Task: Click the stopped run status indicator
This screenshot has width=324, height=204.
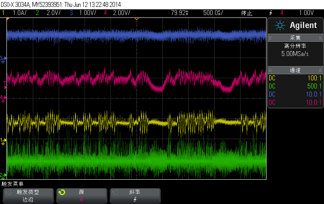Action: (247, 13)
